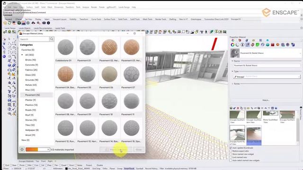Select the Bricks (10) category
This screenshot has width=303, height=170.
pyautogui.click(x=30, y=60)
